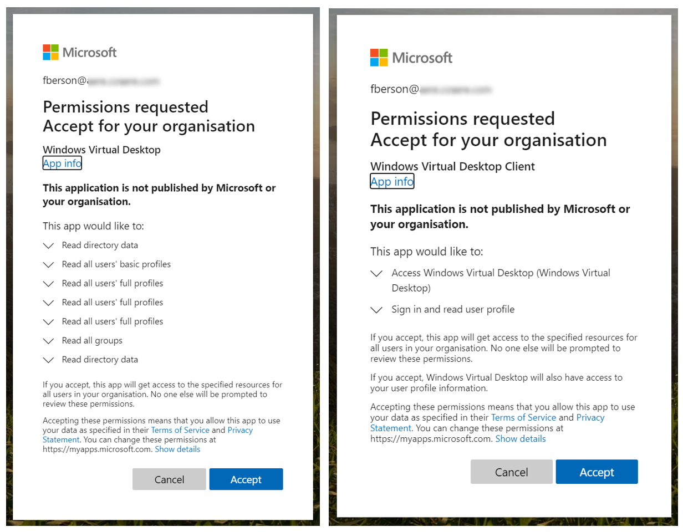Viewport: 683px width, 532px height.
Task: Open App info for Windows Virtual Desktop
Action: [x=62, y=163]
